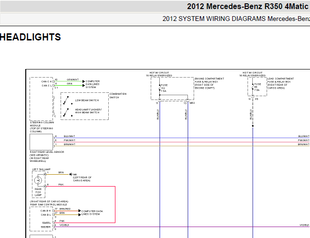This screenshot has height=238, width=310.
Task: Click the left 'BRN/WHT' label at pin 1
Action: (70, 144)
